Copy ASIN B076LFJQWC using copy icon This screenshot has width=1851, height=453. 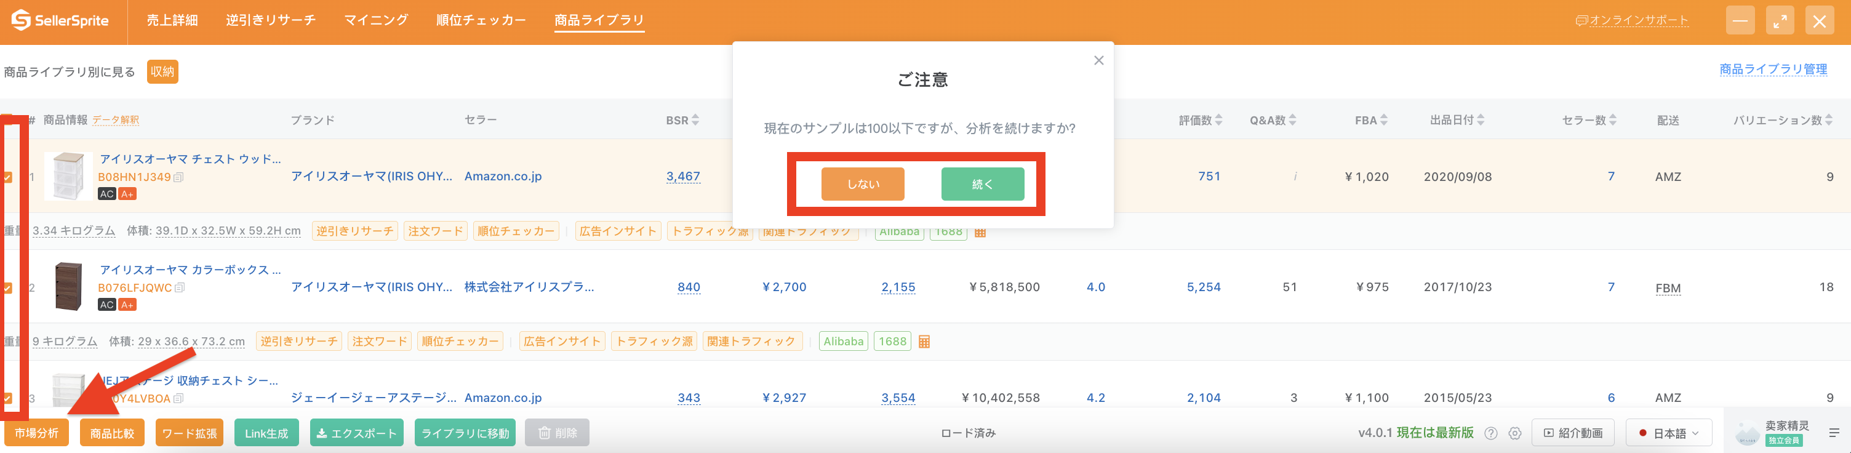(180, 287)
